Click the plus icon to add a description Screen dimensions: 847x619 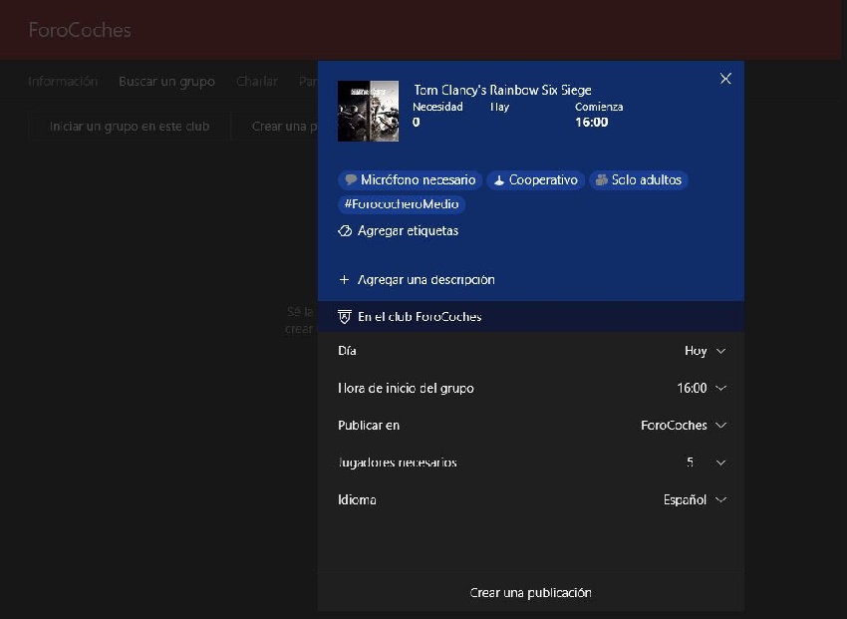[x=344, y=280]
